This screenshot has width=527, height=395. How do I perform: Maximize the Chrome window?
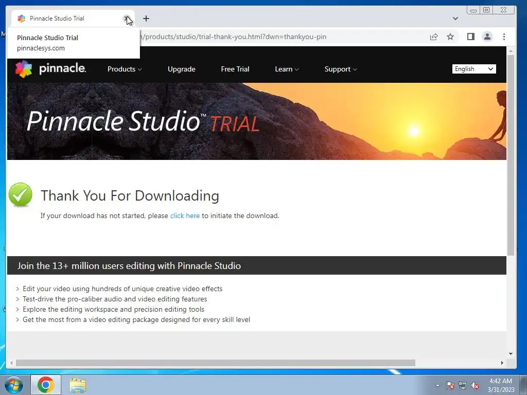486,10
